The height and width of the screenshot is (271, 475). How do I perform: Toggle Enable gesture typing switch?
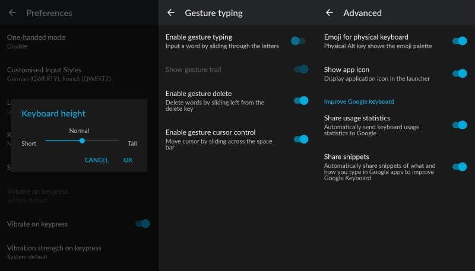pyautogui.click(x=299, y=41)
